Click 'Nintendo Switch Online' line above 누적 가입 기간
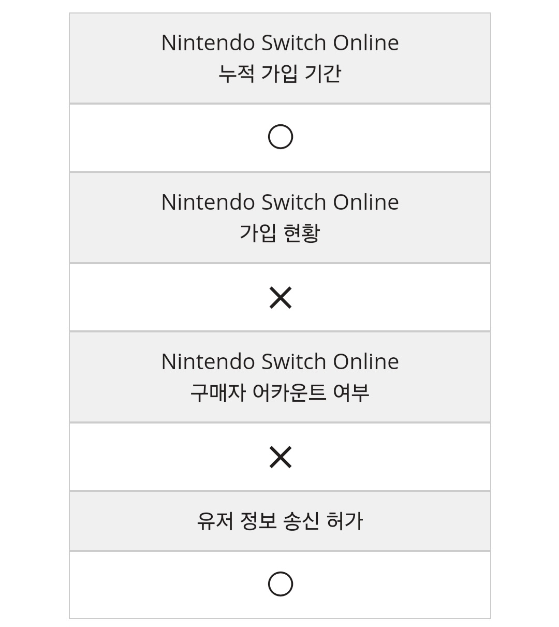The image size is (559, 627). (279, 43)
